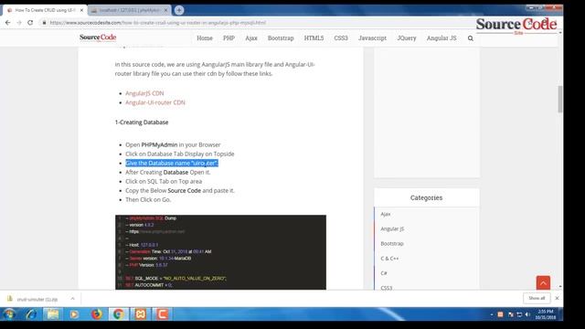Click 'Click on SQL Tab on Top area' line

pos(164,181)
